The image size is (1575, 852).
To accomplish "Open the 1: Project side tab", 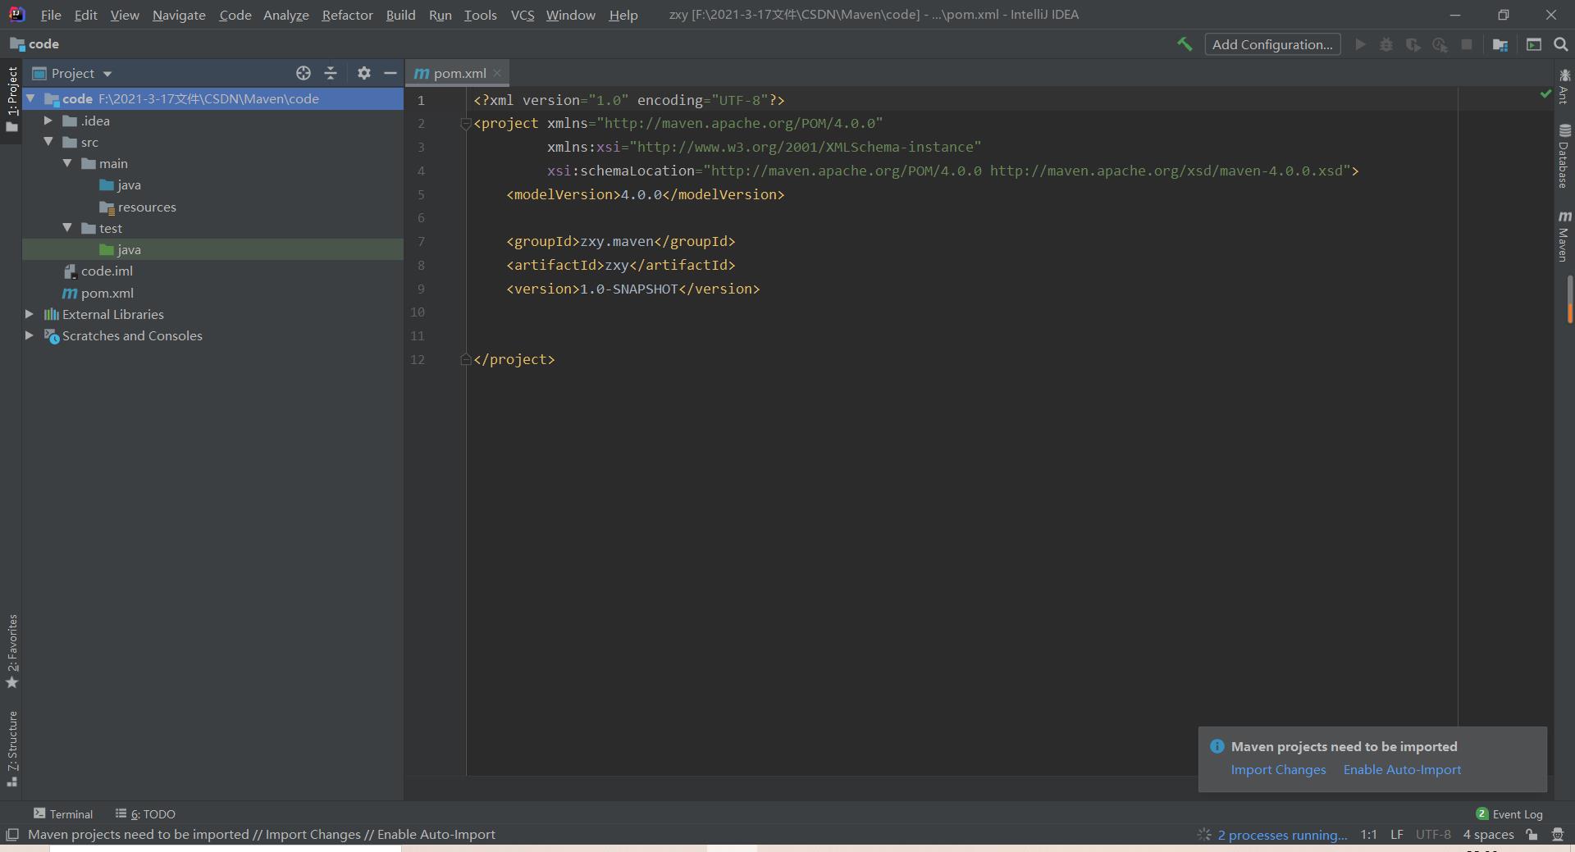I will coord(11,99).
